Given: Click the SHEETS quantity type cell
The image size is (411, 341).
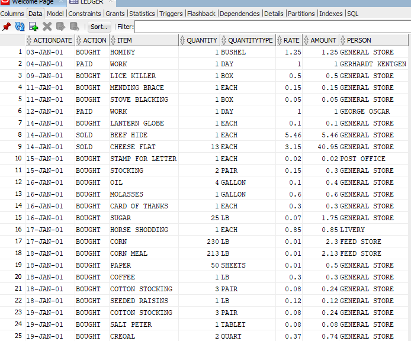Looking at the screenshot, I should 248,265.
